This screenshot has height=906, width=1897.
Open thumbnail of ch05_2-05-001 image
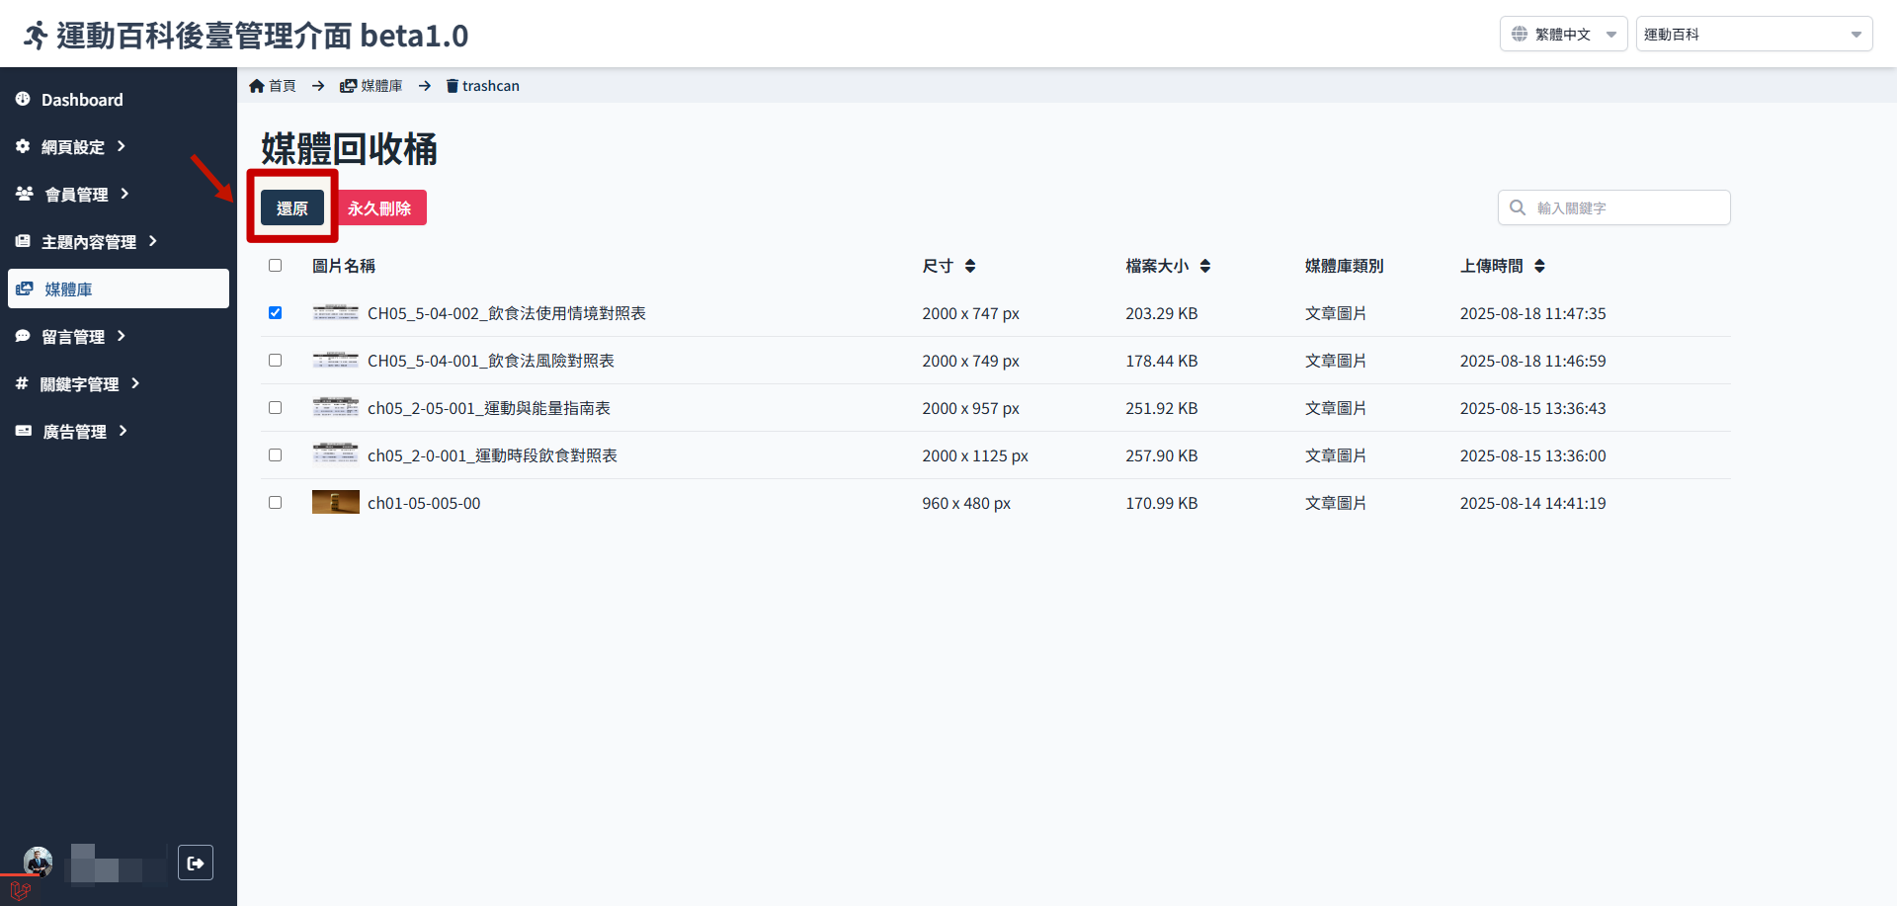[x=336, y=407]
